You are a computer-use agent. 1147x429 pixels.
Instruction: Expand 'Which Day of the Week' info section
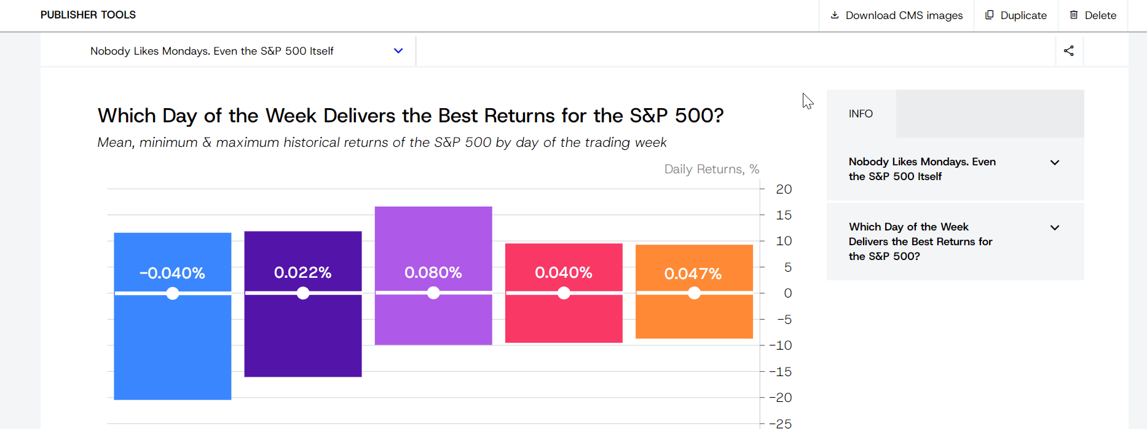coord(1055,228)
